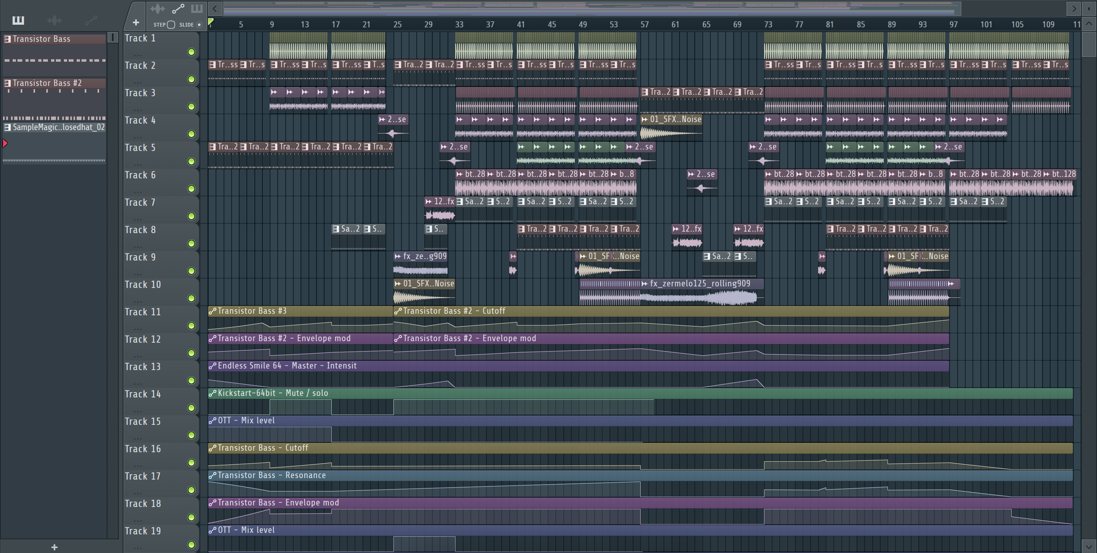The width and height of the screenshot is (1097, 553).
Task: Click the 2..se audio clip icon on Track 4
Action: (382, 120)
